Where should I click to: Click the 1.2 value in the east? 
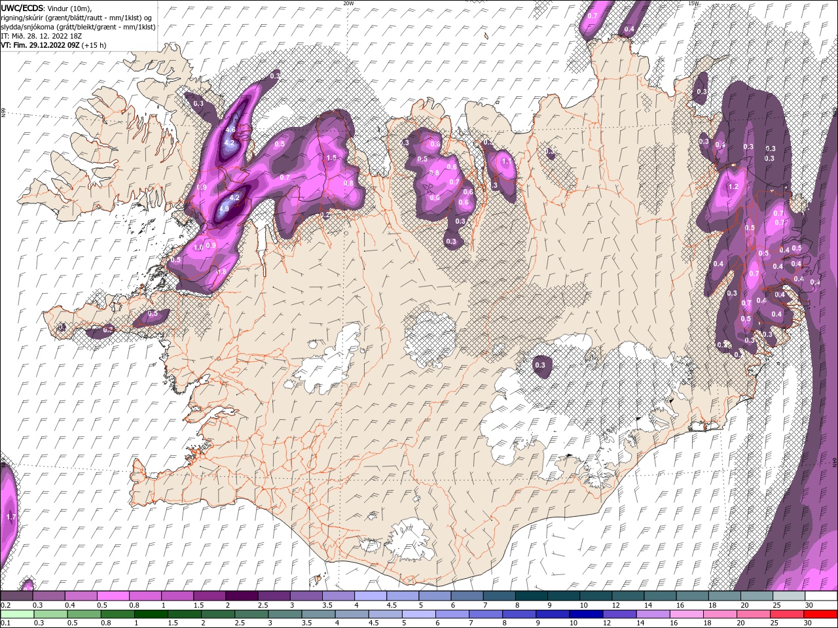coord(733,187)
